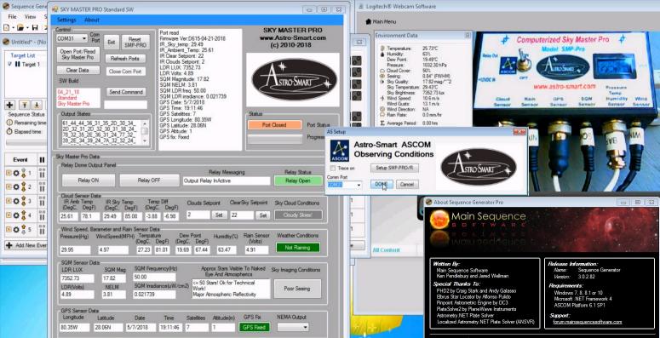
Task: Click the Add New Event button
Action: (26, 245)
